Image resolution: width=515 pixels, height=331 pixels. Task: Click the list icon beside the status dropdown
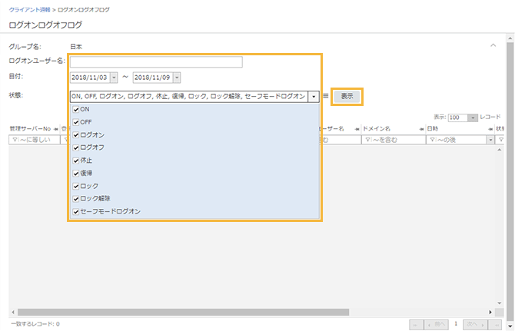(326, 96)
